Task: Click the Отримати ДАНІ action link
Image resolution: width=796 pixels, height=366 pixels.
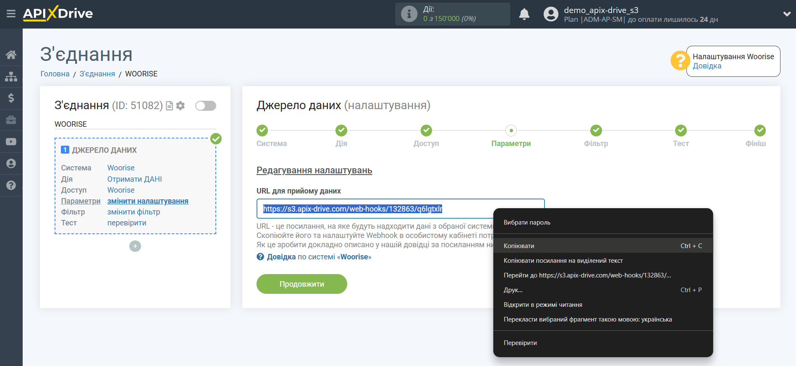Action: pyautogui.click(x=135, y=179)
